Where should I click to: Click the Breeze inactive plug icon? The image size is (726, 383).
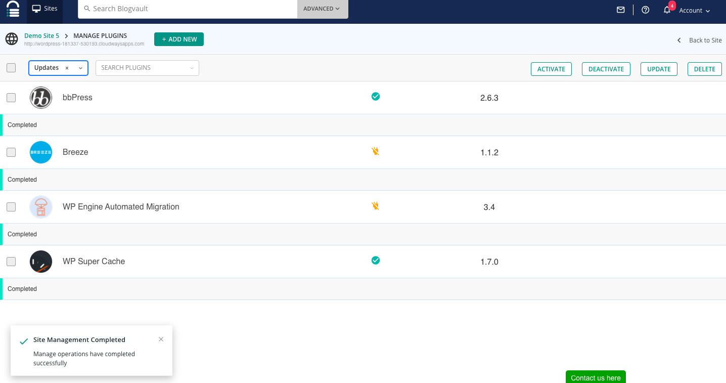pyautogui.click(x=375, y=151)
